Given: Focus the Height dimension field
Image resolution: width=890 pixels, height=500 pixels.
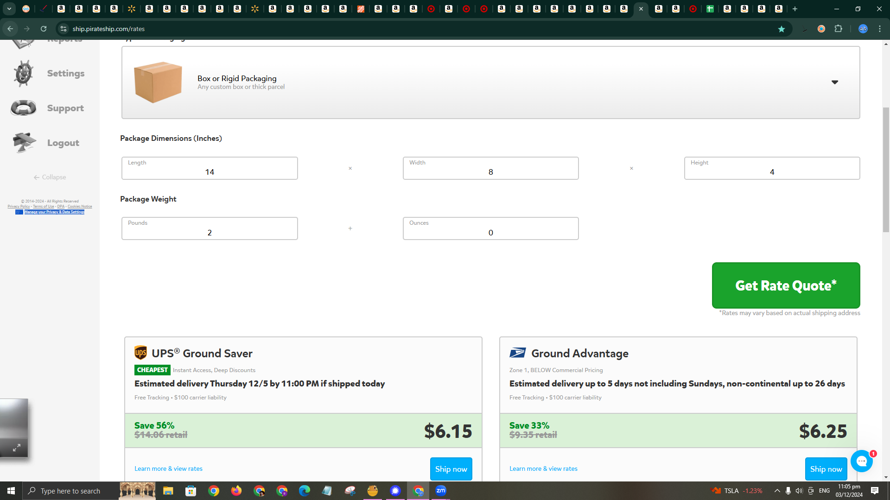Looking at the screenshot, I should click(x=772, y=168).
